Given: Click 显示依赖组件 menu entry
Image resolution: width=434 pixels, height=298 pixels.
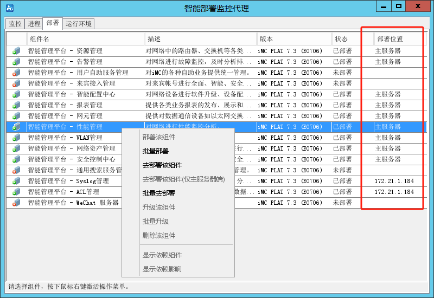Looking at the screenshot, I should pos(162,255).
